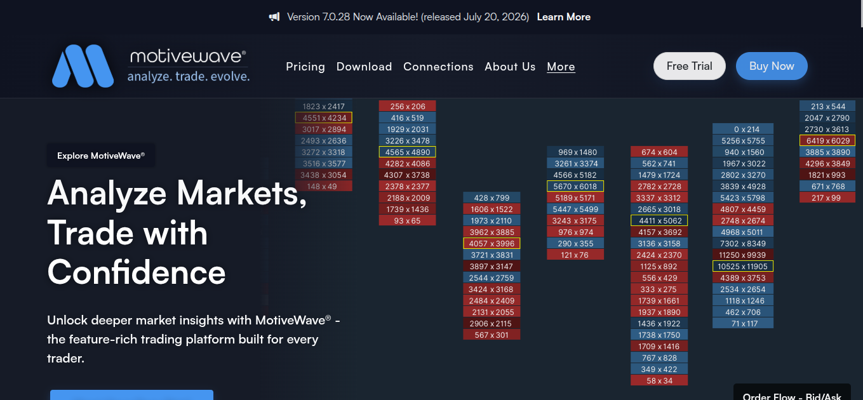Image resolution: width=863 pixels, height=400 pixels.
Task: Open the About Us page
Action: click(x=510, y=67)
